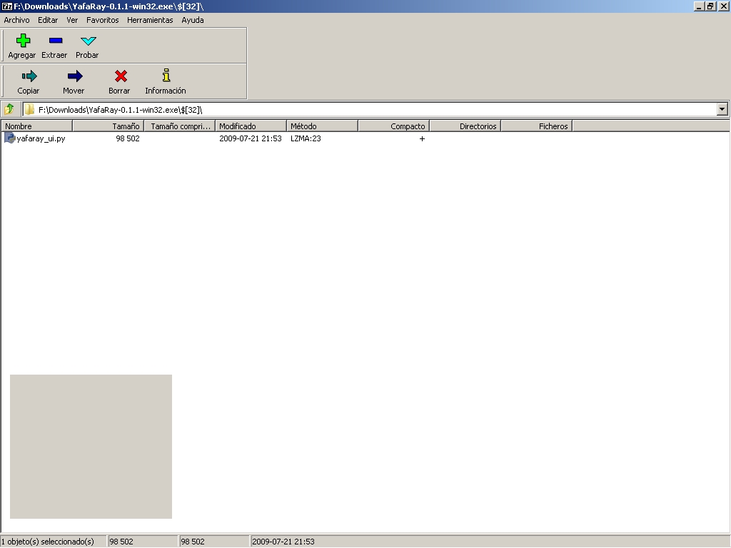Click the Mover dark blue arrow icon
This screenshot has width=731, height=548.
[x=74, y=76]
